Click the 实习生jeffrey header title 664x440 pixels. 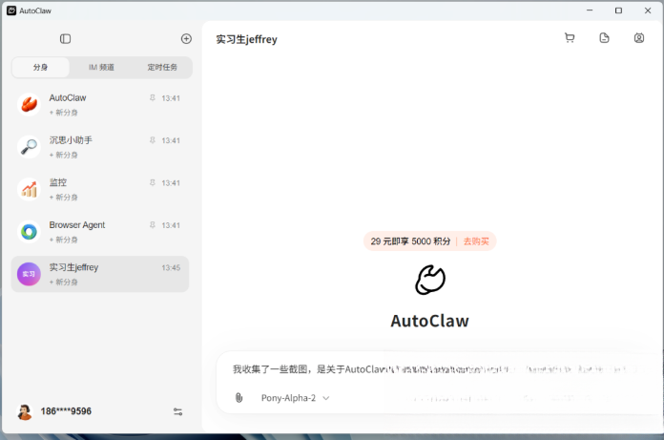246,39
